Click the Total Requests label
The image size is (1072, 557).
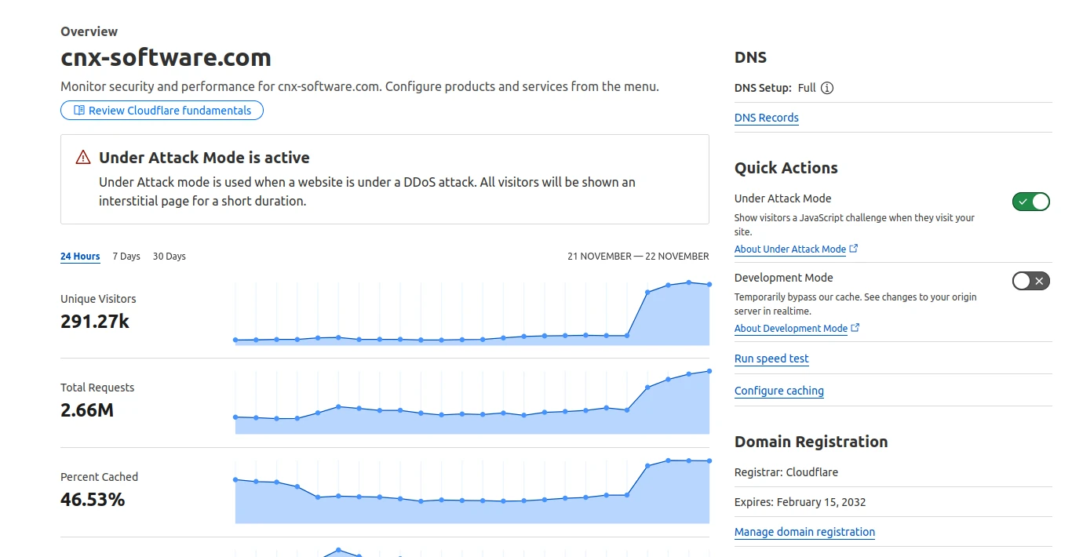(x=97, y=388)
